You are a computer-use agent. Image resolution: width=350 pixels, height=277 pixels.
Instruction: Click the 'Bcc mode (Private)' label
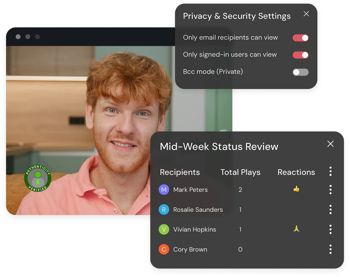pos(213,72)
